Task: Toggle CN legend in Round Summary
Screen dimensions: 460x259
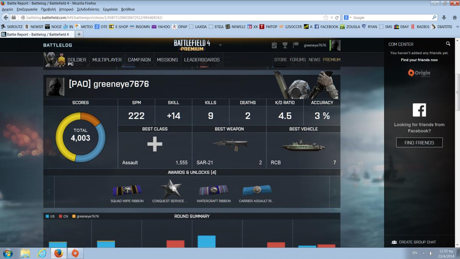Action: click(x=63, y=216)
